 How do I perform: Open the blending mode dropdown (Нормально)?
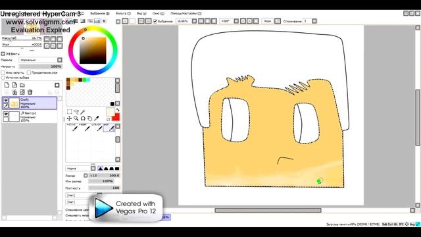coord(41,60)
